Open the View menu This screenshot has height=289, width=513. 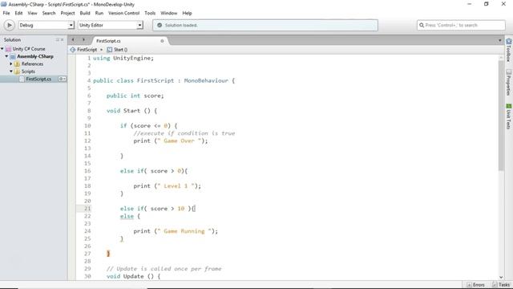tap(32, 13)
